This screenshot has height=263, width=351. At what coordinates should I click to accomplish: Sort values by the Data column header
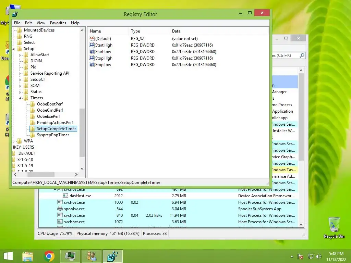(219, 31)
